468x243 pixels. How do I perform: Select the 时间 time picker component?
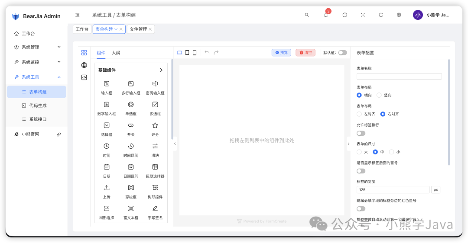pyautogui.click(x=107, y=150)
